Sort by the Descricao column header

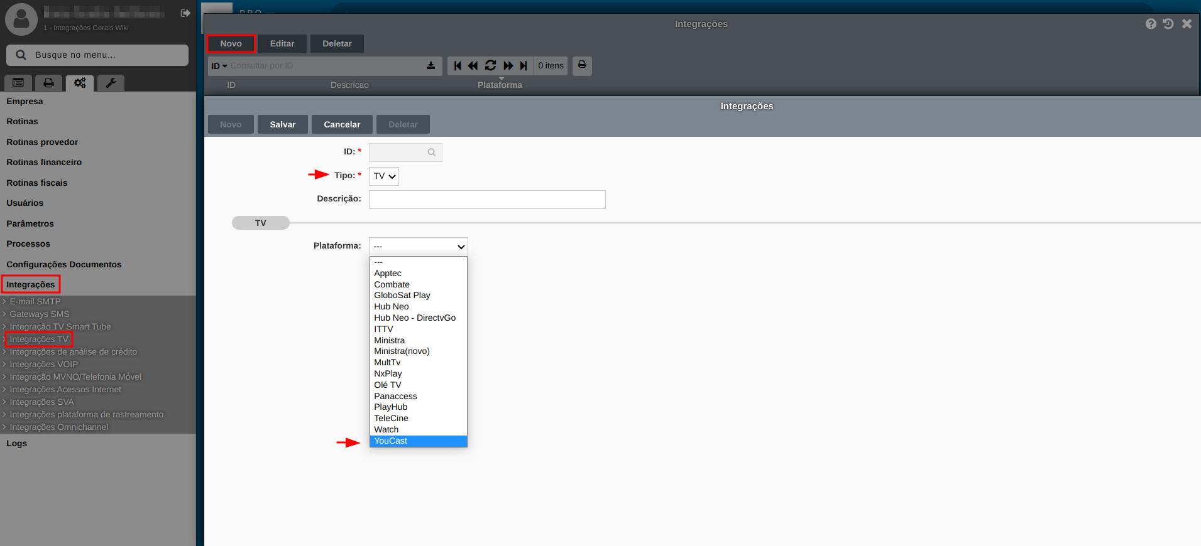349,85
